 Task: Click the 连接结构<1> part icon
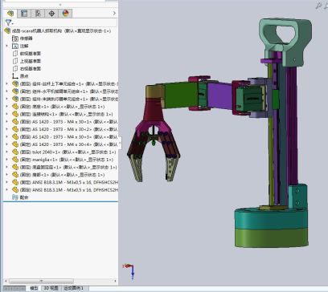pyautogui.click(x=15, y=114)
